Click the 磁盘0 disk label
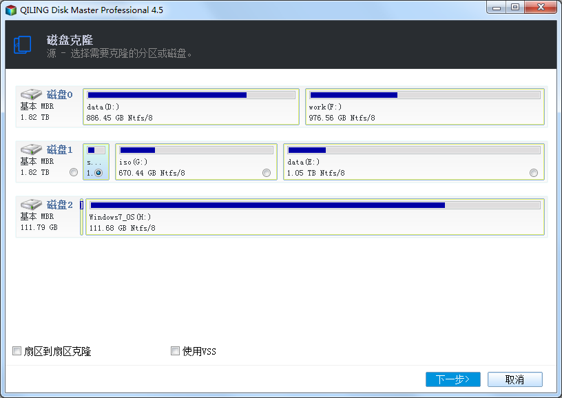This screenshot has height=398, width=562. [59, 94]
